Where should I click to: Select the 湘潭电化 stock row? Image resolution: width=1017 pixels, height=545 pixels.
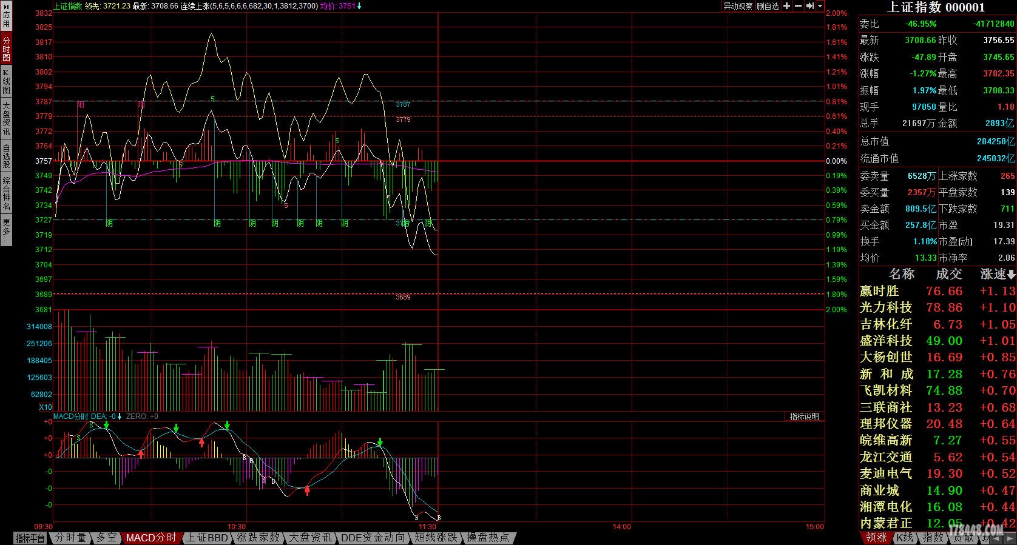[938, 507]
